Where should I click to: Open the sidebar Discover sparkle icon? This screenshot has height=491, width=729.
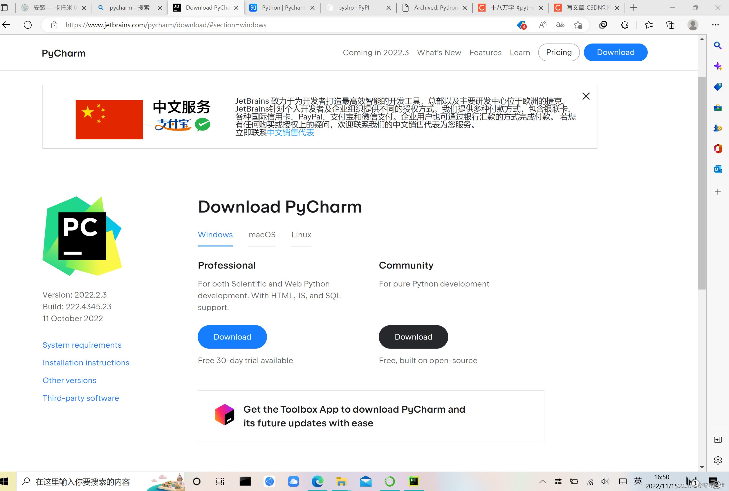(718, 66)
